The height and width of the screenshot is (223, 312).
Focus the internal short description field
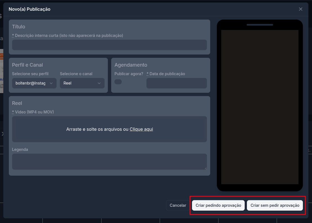[109, 45]
